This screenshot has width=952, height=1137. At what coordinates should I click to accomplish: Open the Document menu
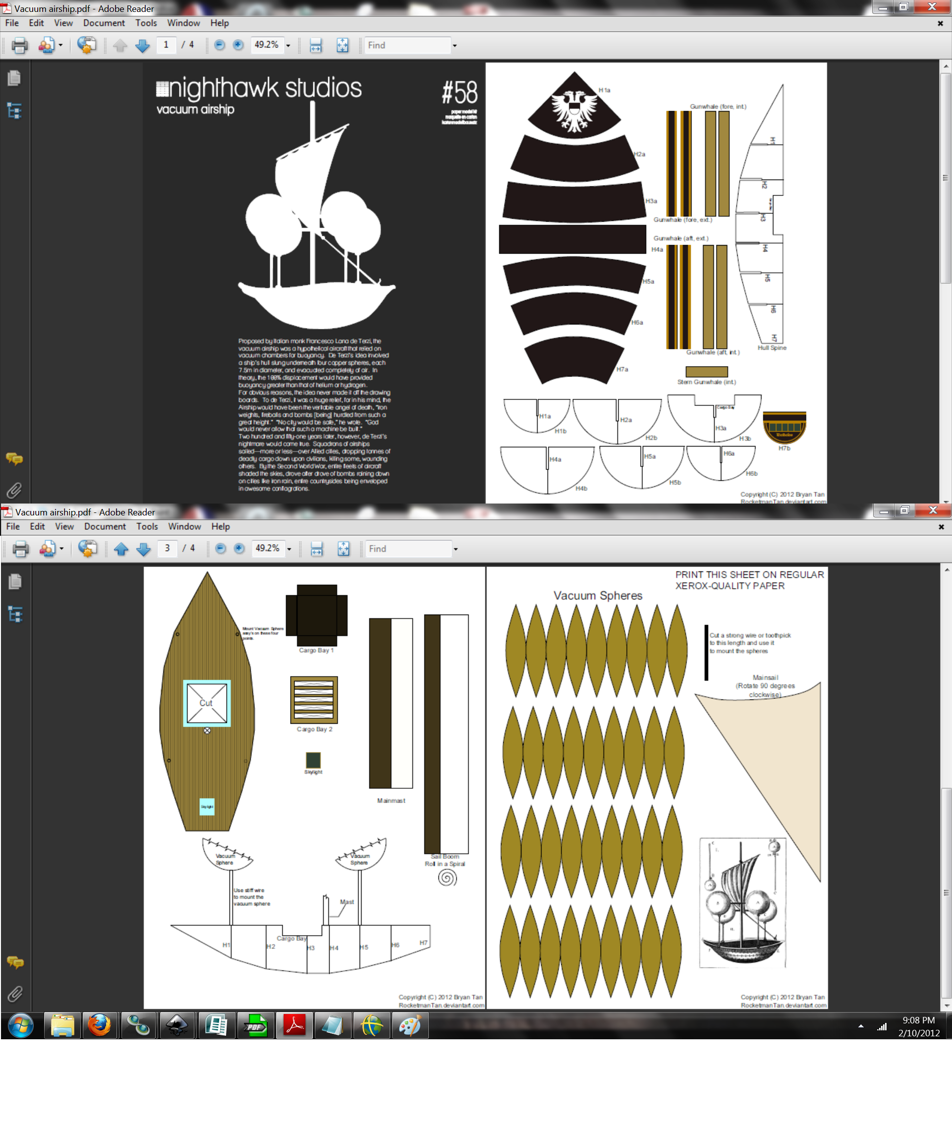(x=104, y=23)
